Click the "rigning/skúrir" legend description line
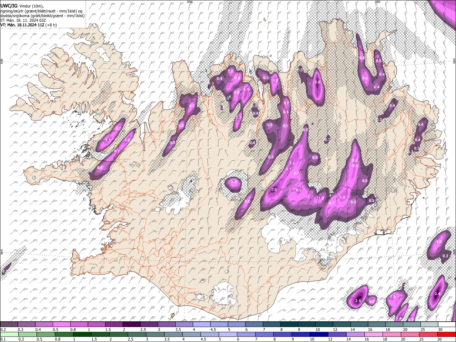 pos(42,11)
